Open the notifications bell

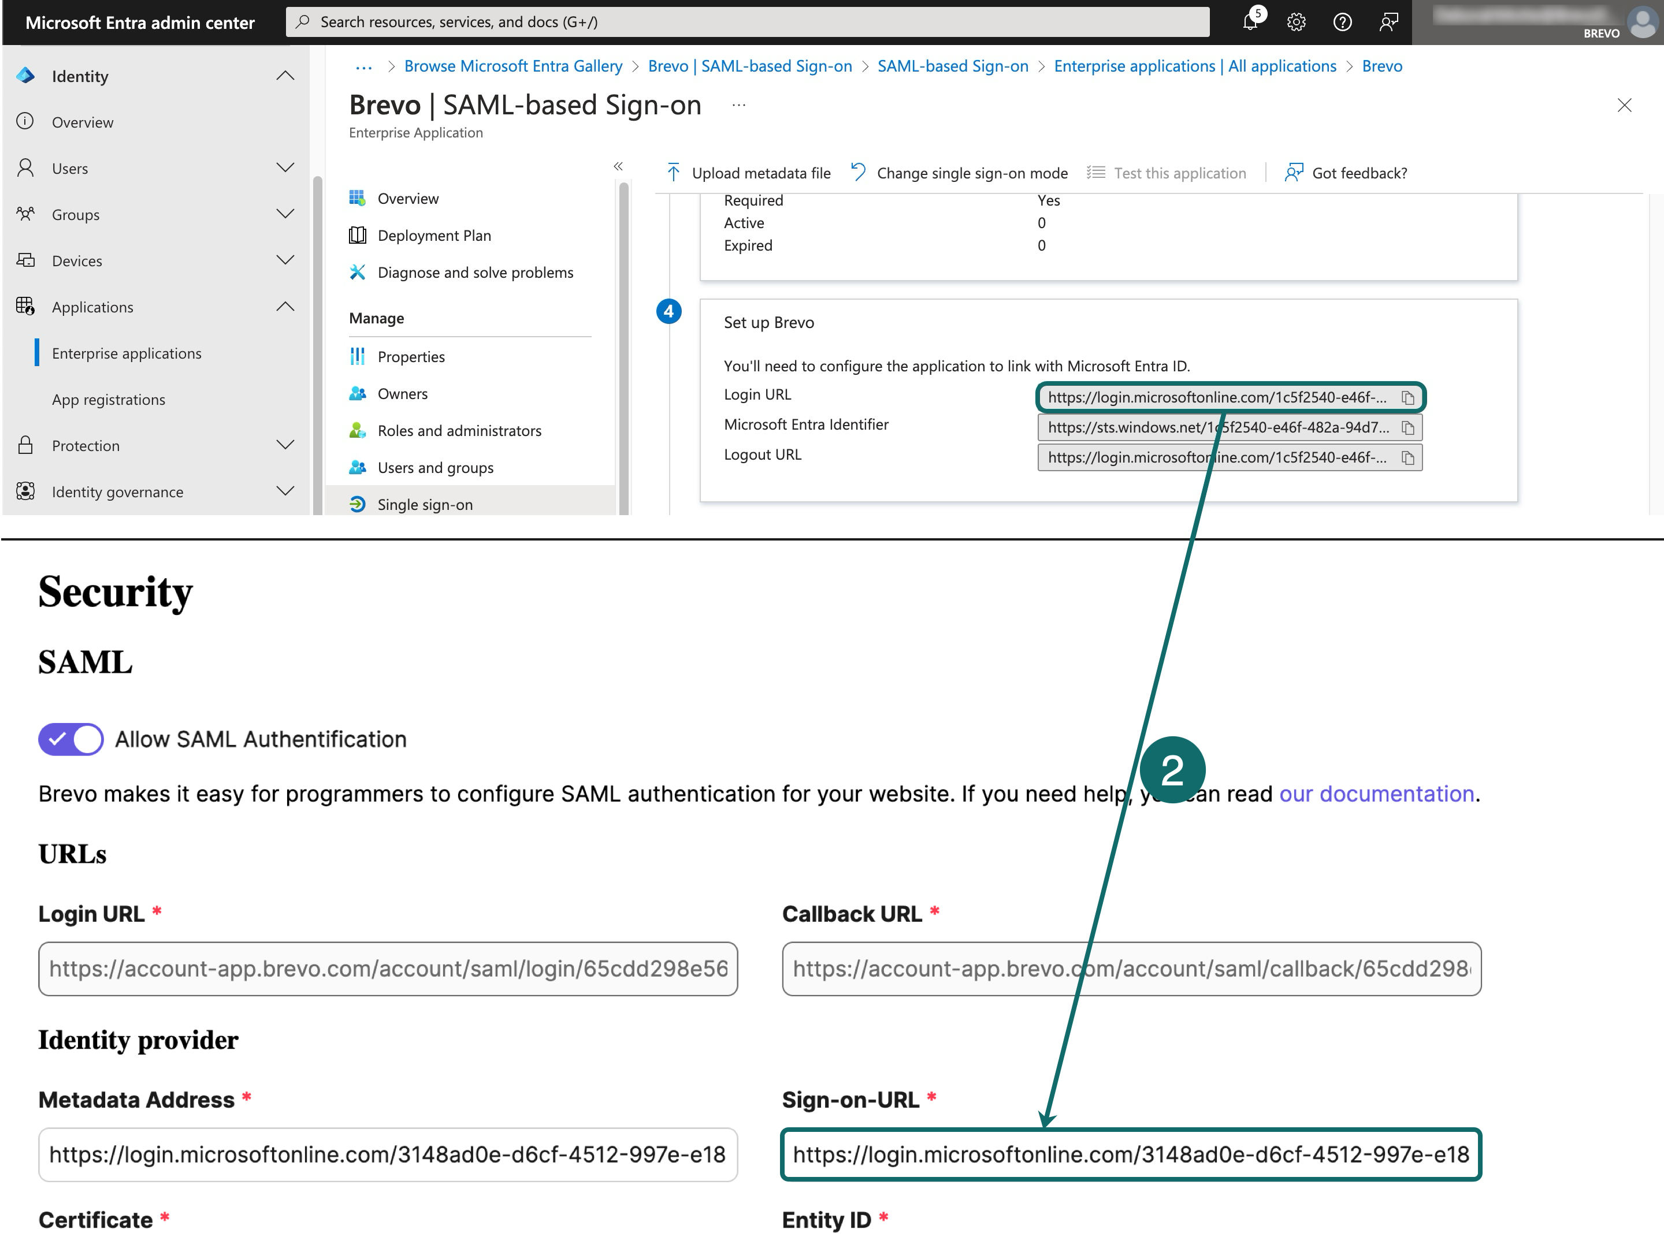coord(1250,22)
